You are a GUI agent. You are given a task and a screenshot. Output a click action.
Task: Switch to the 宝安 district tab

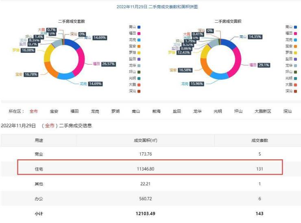coord(54,111)
